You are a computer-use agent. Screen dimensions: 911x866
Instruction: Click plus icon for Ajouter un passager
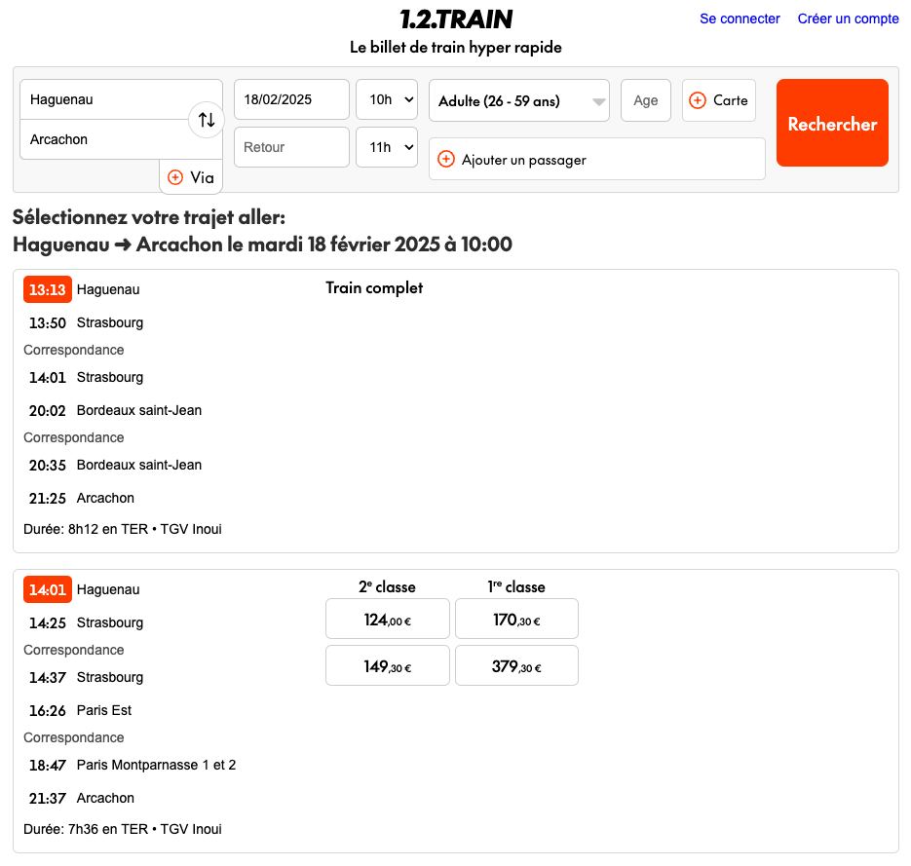click(446, 159)
